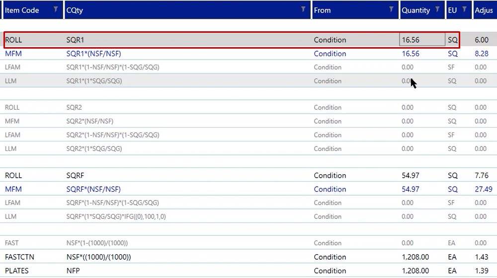This screenshot has height=278, width=497.
Task: Select the SQRF*(NSF/NSF) formula cell
Action: click(93, 189)
